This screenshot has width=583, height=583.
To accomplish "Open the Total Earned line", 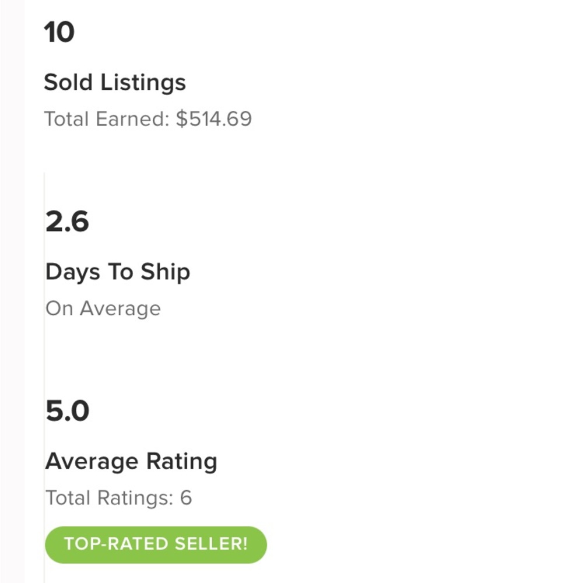I will tap(148, 119).
